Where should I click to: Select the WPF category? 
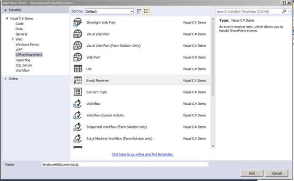coord(19,50)
